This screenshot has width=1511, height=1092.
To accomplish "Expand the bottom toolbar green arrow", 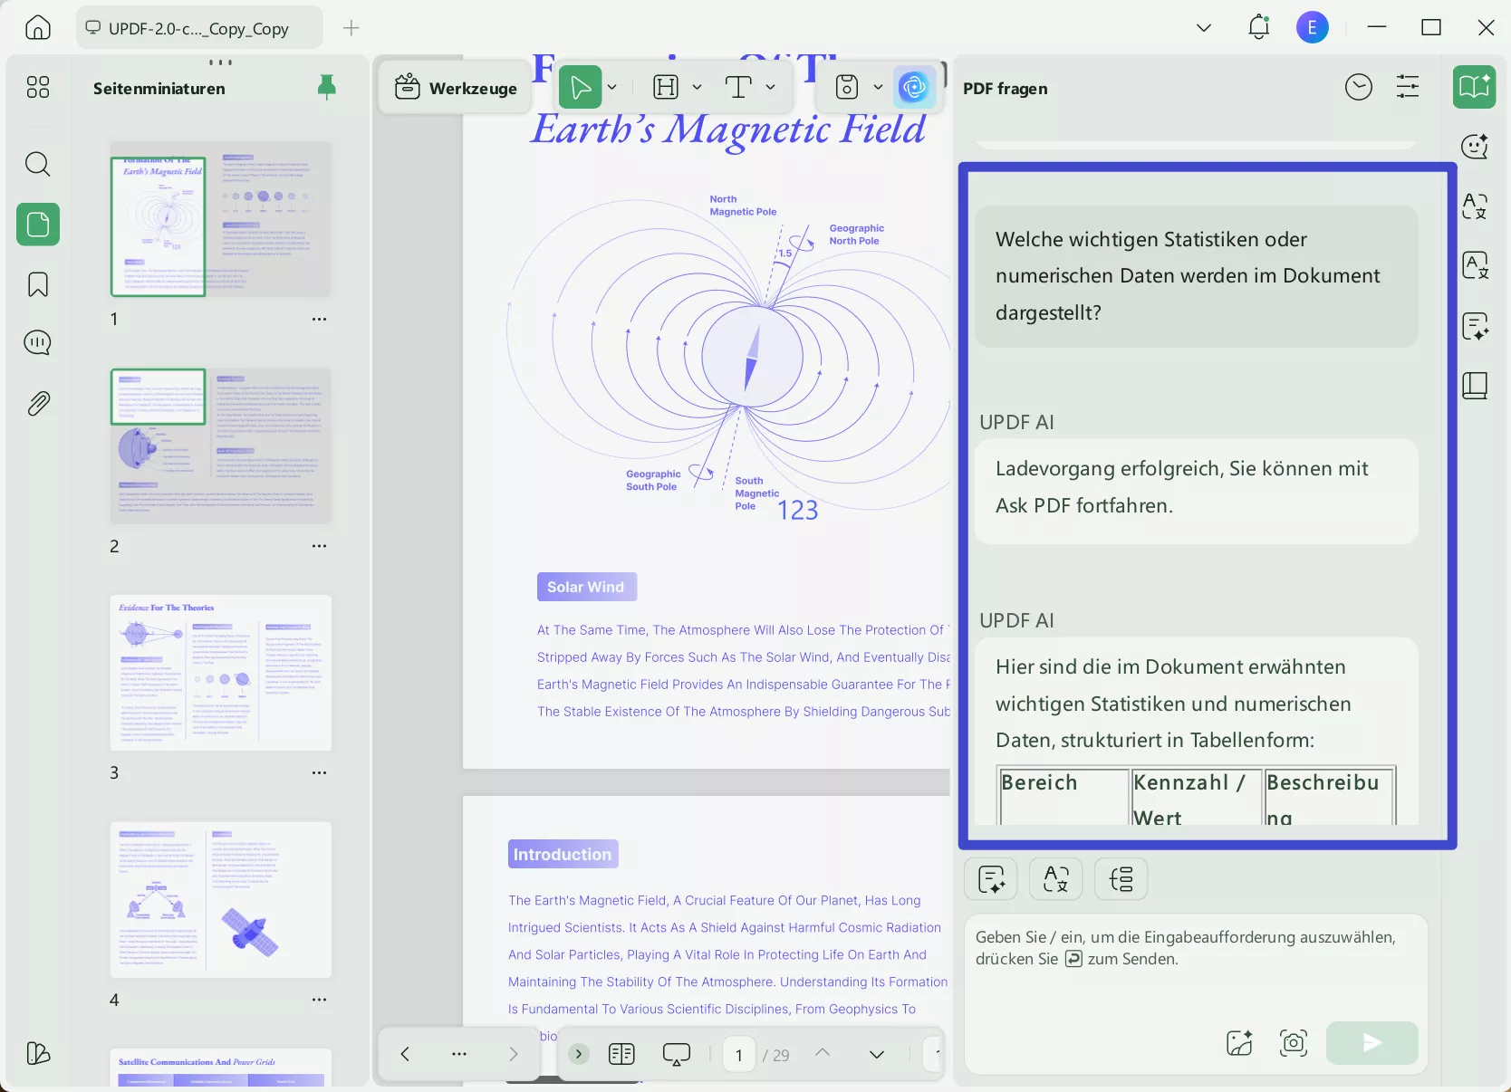I will point(579,1054).
